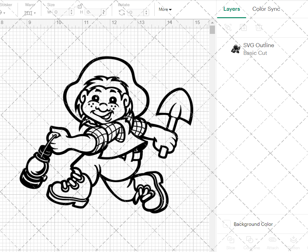This screenshot has width=308, height=252.
Task: Click the SVG Outline layer thumbnail
Action: tap(236, 49)
